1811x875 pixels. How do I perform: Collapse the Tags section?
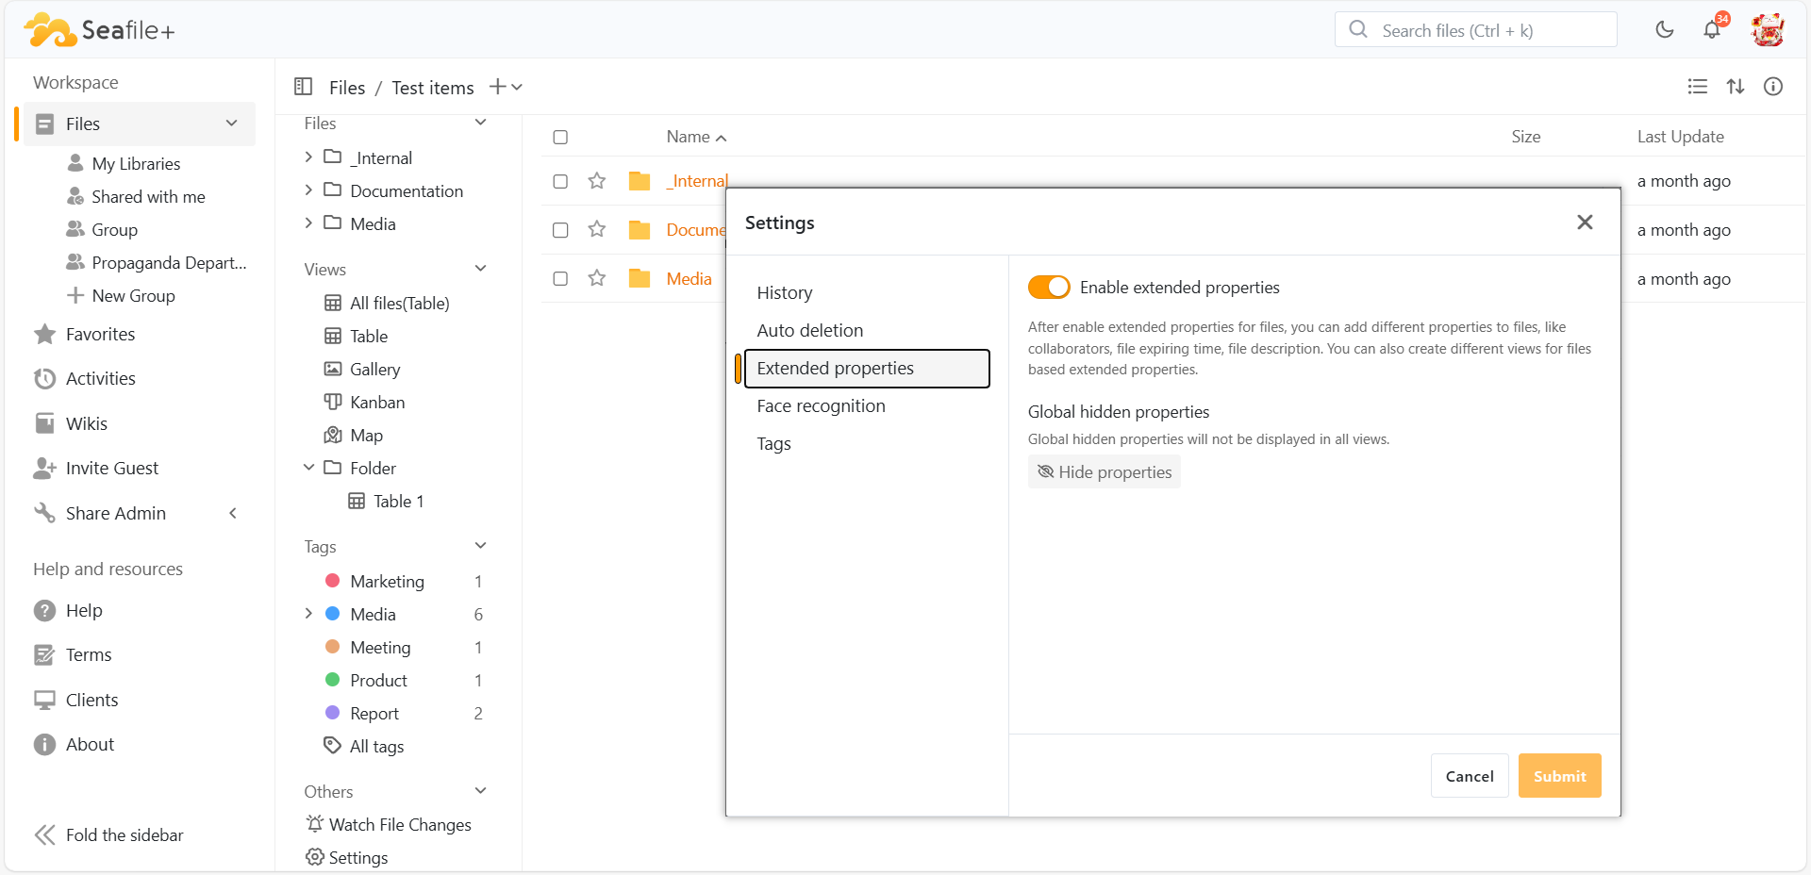[x=480, y=546]
